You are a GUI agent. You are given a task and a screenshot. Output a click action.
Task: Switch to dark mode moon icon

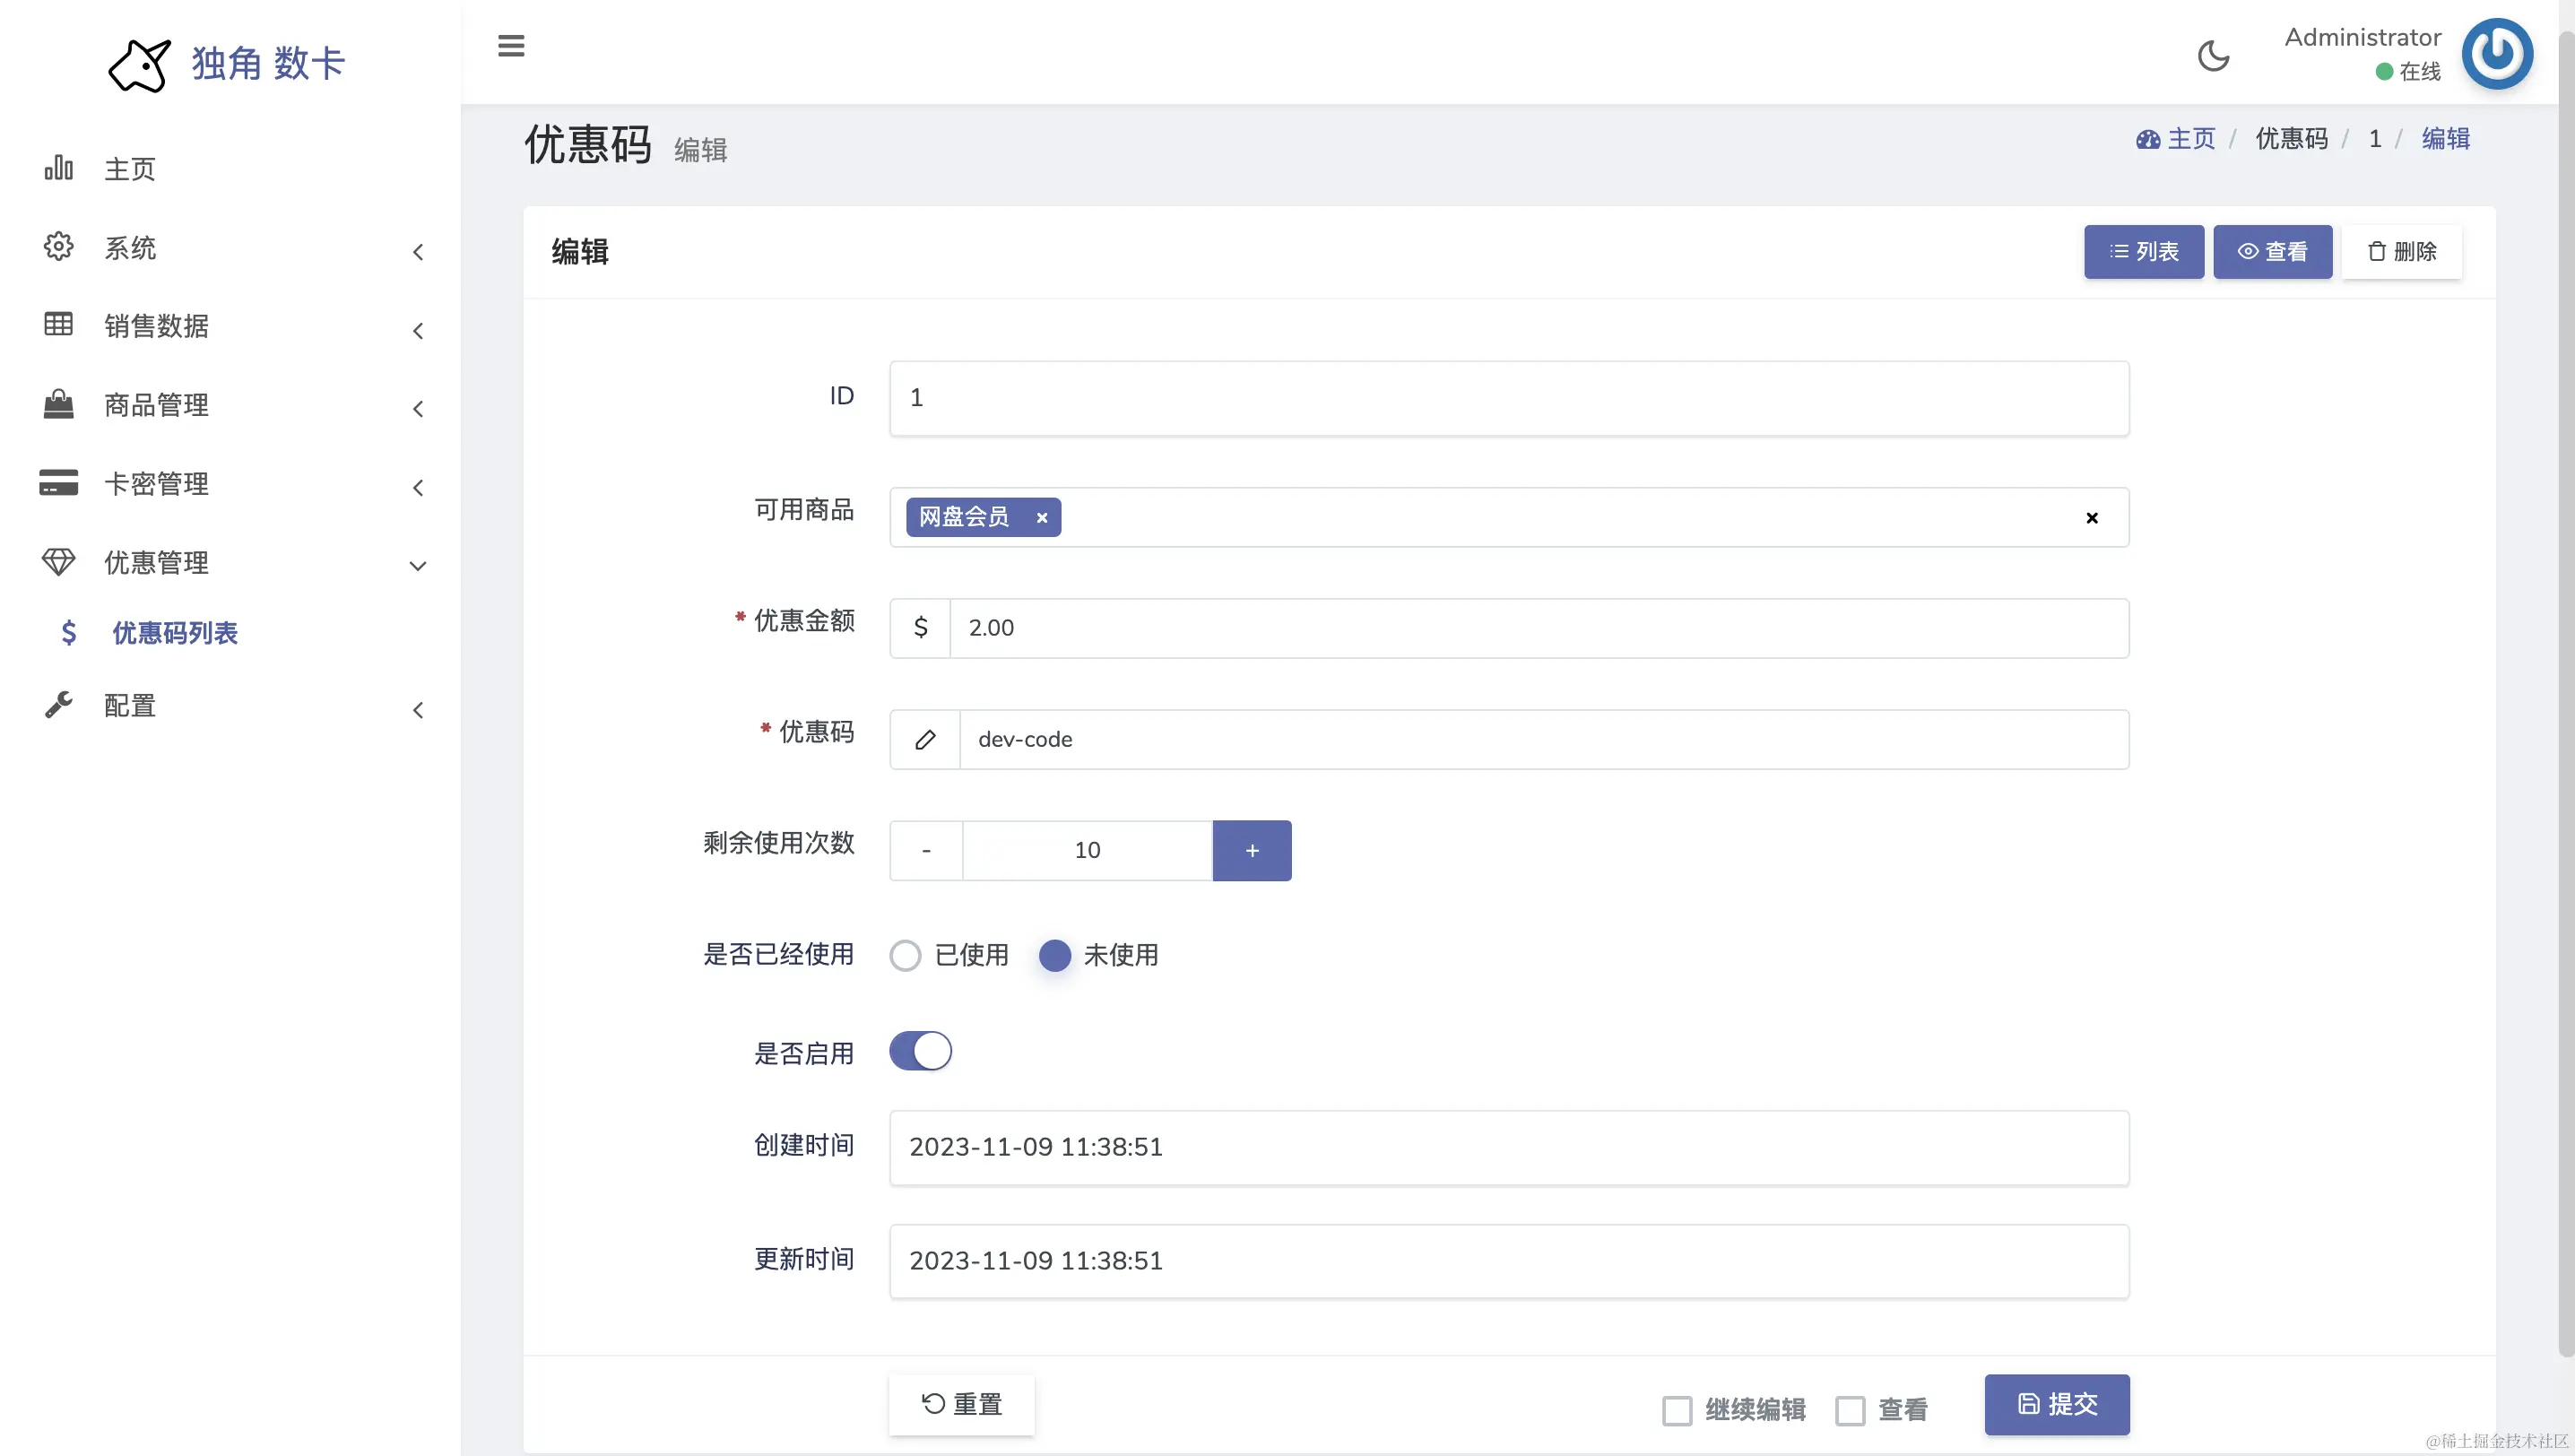[2213, 55]
